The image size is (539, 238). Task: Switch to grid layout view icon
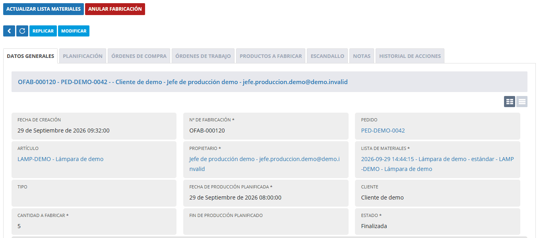[x=510, y=102]
